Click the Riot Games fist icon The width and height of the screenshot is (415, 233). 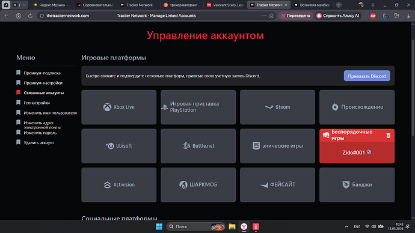click(326, 135)
